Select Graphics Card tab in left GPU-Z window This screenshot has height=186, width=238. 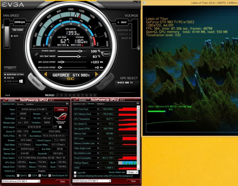coord(8,104)
